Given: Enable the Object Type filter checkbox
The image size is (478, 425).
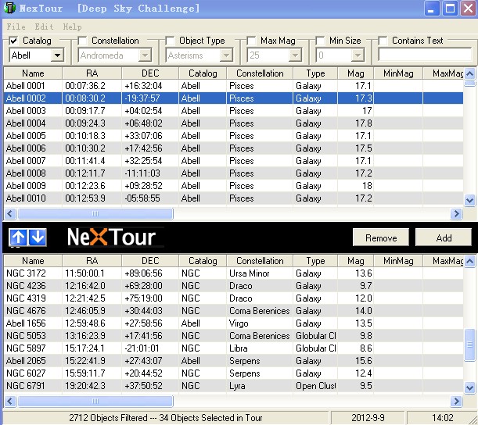Looking at the screenshot, I should point(170,41).
